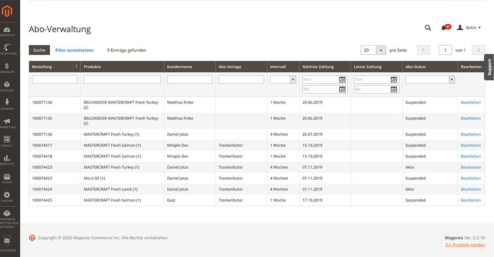Image resolution: width=494 pixels, height=257 pixels.
Task: Select the Katalog icon in the sidebar
Action: (8, 83)
